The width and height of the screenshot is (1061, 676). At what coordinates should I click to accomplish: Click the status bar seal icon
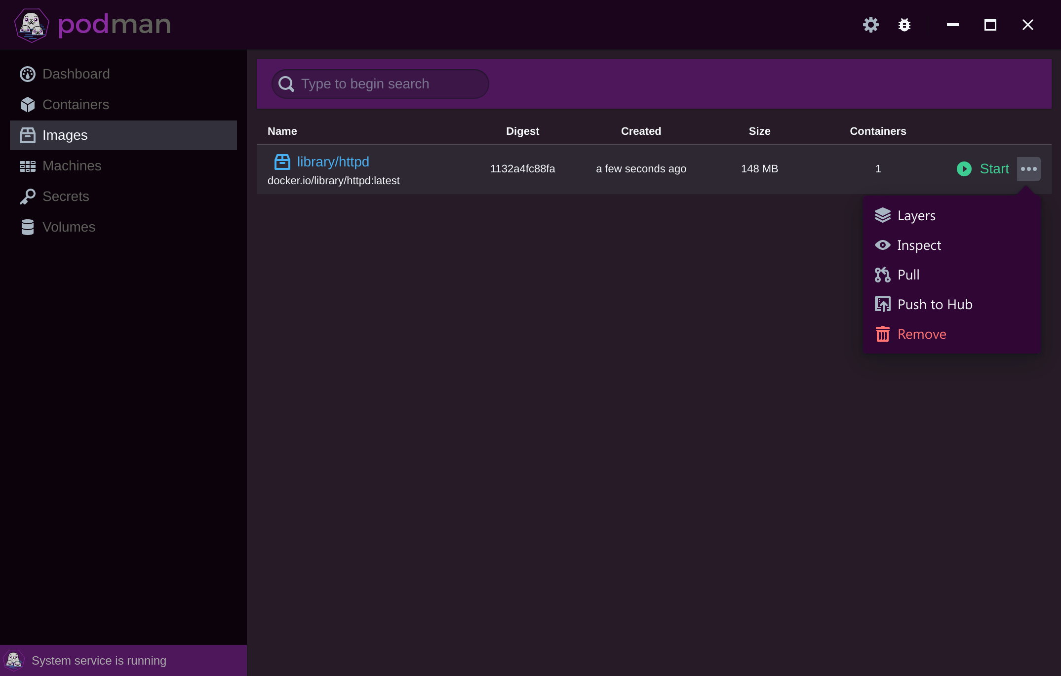(x=14, y=660)
